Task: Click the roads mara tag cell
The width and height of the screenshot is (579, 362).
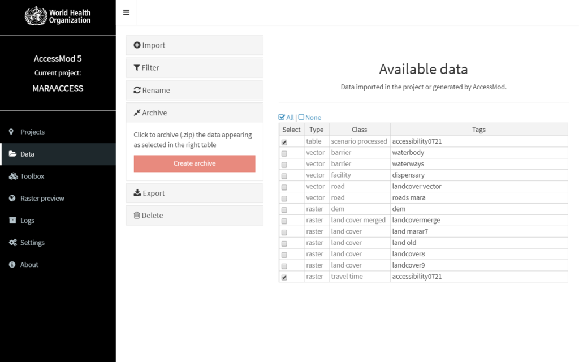Action: pos(408,198)
